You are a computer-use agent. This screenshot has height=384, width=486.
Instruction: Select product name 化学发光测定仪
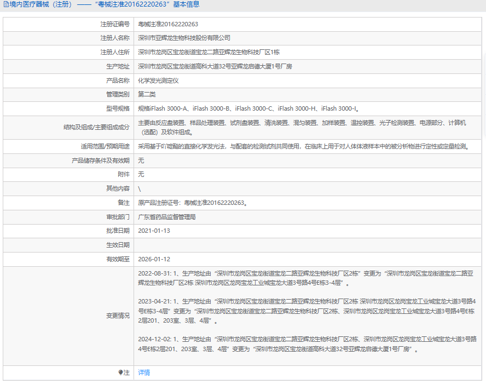pyautogui.click(x=158, y=81)
